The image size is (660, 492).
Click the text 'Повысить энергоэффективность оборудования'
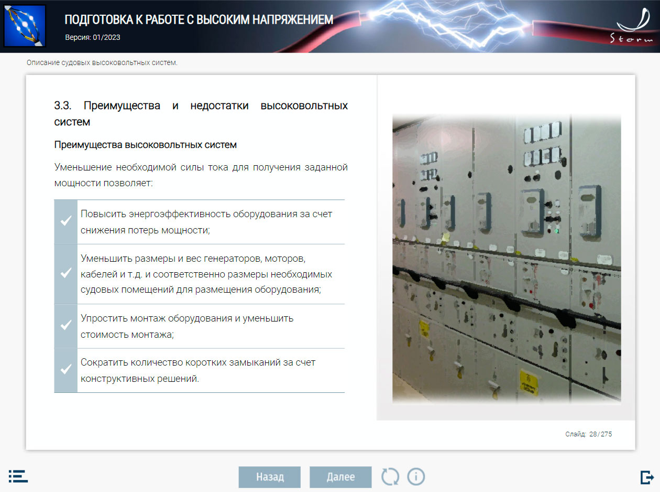(206, 222)
